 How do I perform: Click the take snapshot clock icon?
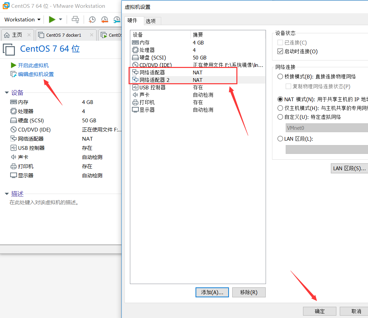tap(92, 19)
